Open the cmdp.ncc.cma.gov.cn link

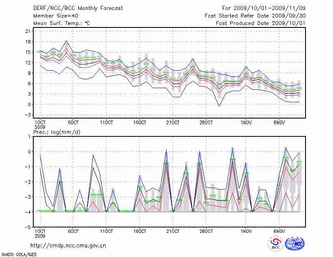(x=68, y=245)
